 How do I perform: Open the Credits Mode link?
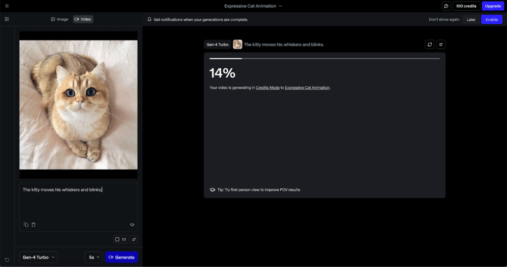click(268, 88)
